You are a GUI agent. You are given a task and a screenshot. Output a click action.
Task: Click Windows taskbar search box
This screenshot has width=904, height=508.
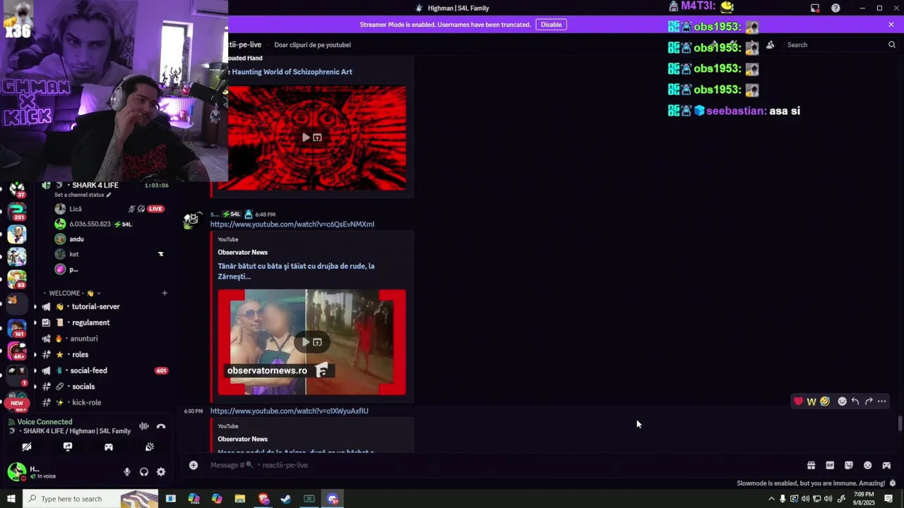click(90, 499)
